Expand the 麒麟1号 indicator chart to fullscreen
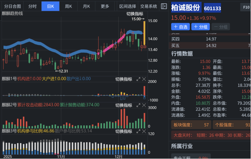251x159 pixels. 138,79
